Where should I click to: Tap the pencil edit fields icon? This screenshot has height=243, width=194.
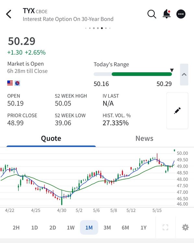pyautogui.click(x=177, y=111)
